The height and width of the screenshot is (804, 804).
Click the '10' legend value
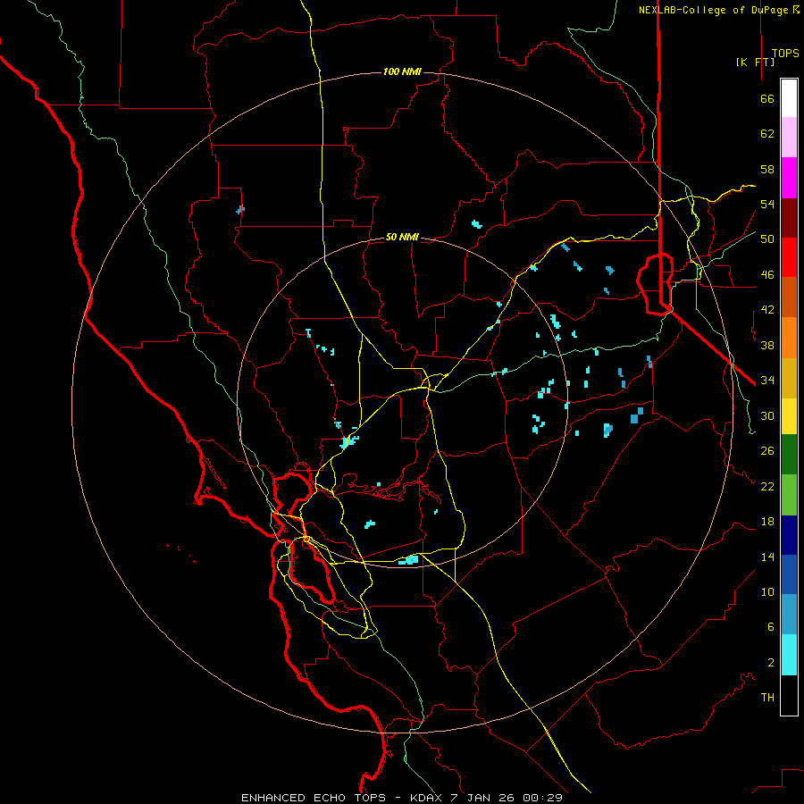pyautogui.click(x=767, y=591)
